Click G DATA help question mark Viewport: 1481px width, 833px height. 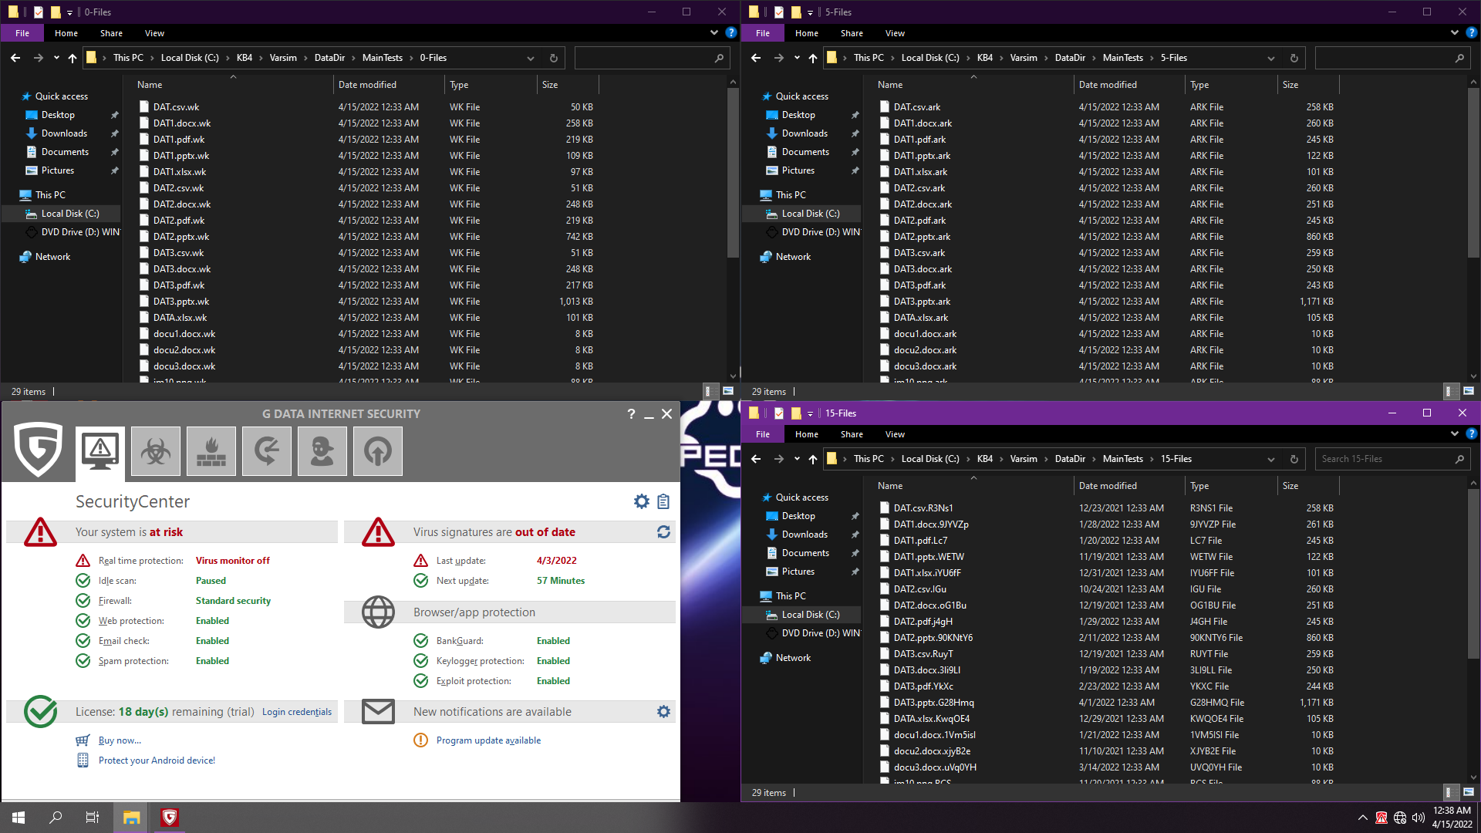(631, 414)
